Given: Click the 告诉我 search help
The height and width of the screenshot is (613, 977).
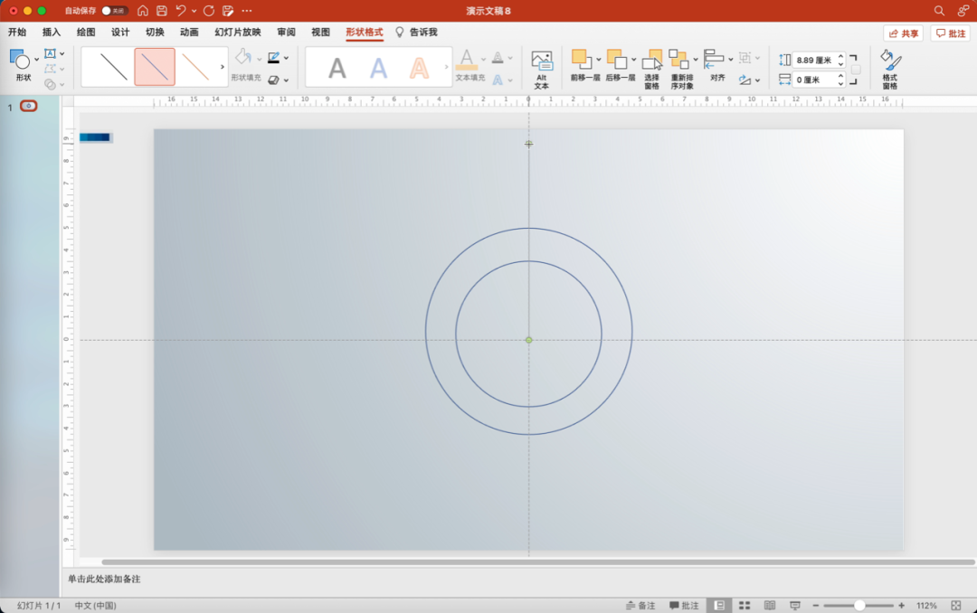Looking at the screenshot, I should click(x=416, y=33).
